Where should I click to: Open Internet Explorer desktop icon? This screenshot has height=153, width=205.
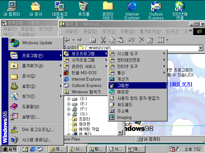pyautogui.click(x=132, y=10)
